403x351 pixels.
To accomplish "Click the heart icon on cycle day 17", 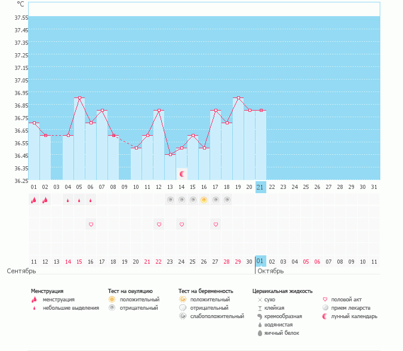I will point(216,224).
